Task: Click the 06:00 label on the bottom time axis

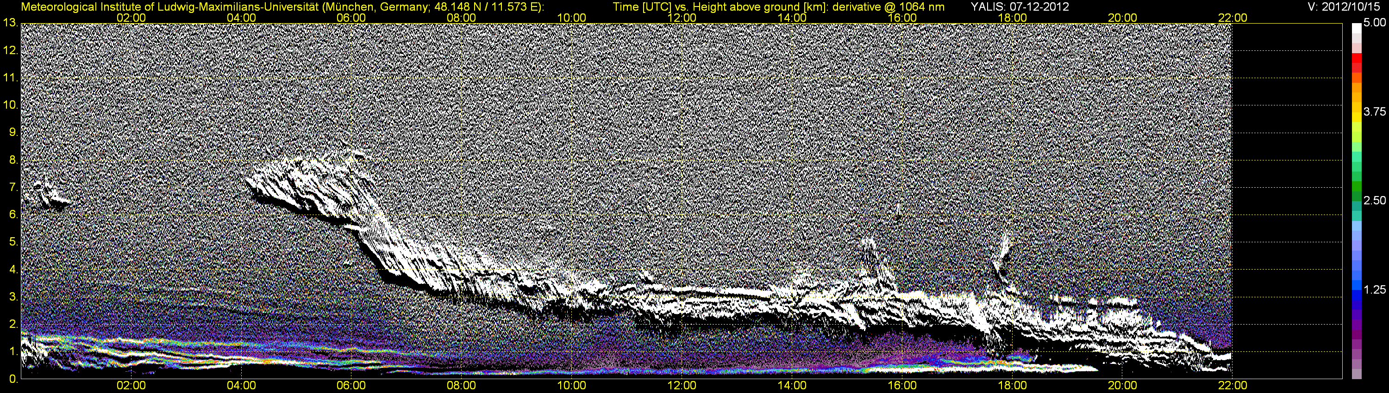Action: point(351,386)
